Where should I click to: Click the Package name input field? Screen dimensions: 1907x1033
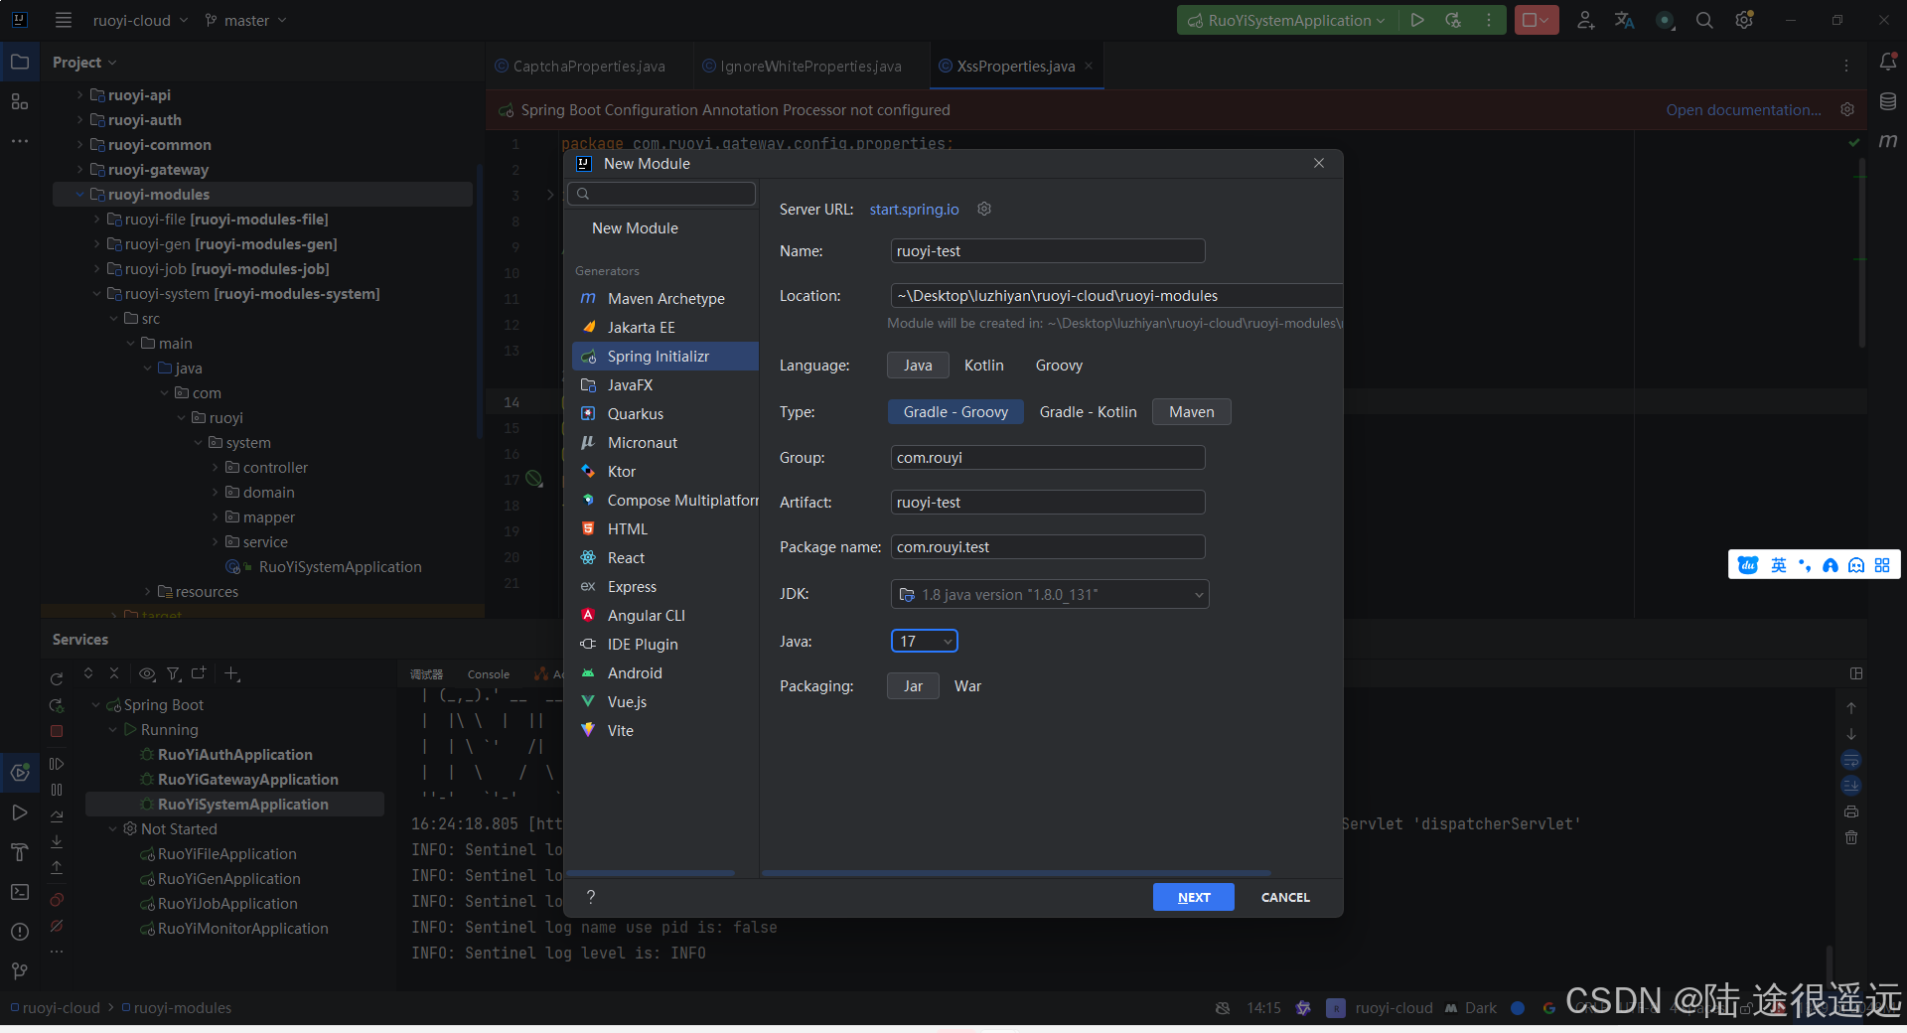[x=1048, y=546]
